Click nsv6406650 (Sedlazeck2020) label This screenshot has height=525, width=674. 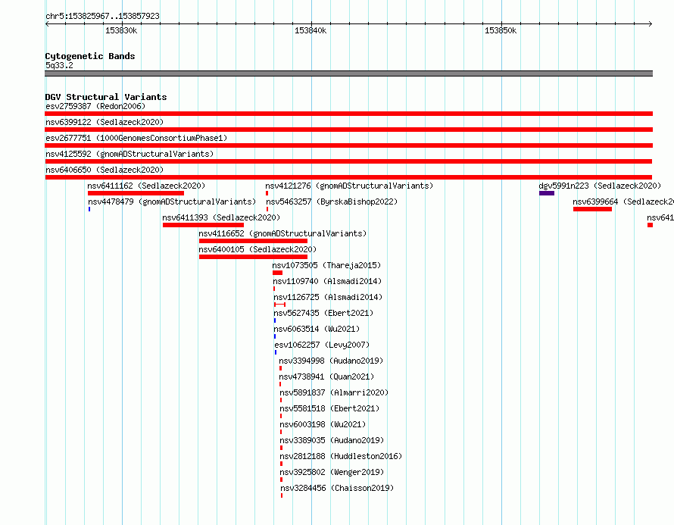105,170
